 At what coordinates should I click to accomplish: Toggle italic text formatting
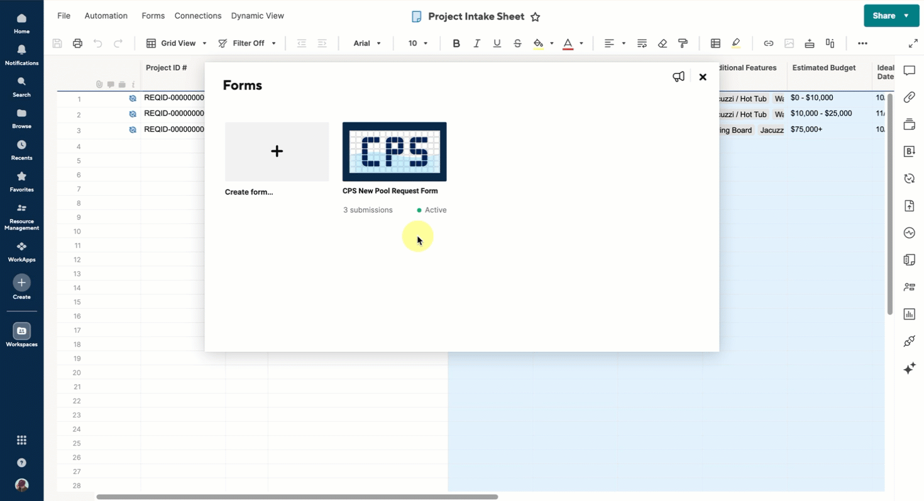point(476,43)
